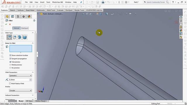187x105 pixels.
Task: Click the Help question mark icon
Action: point(173,2)
